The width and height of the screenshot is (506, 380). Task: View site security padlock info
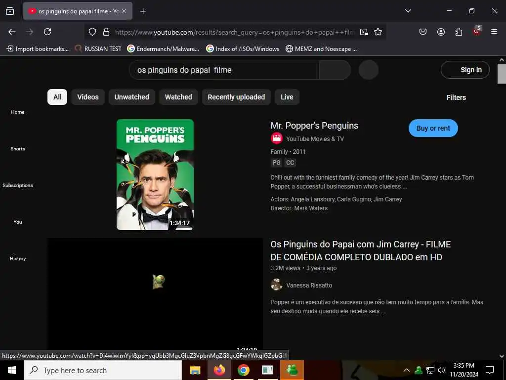click(106, 32)
